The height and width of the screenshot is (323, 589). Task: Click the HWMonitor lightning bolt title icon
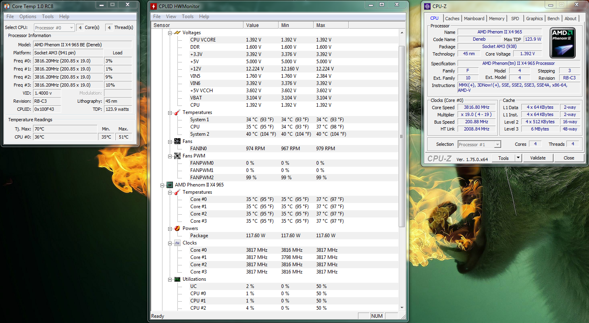click(x=153, y=6)
